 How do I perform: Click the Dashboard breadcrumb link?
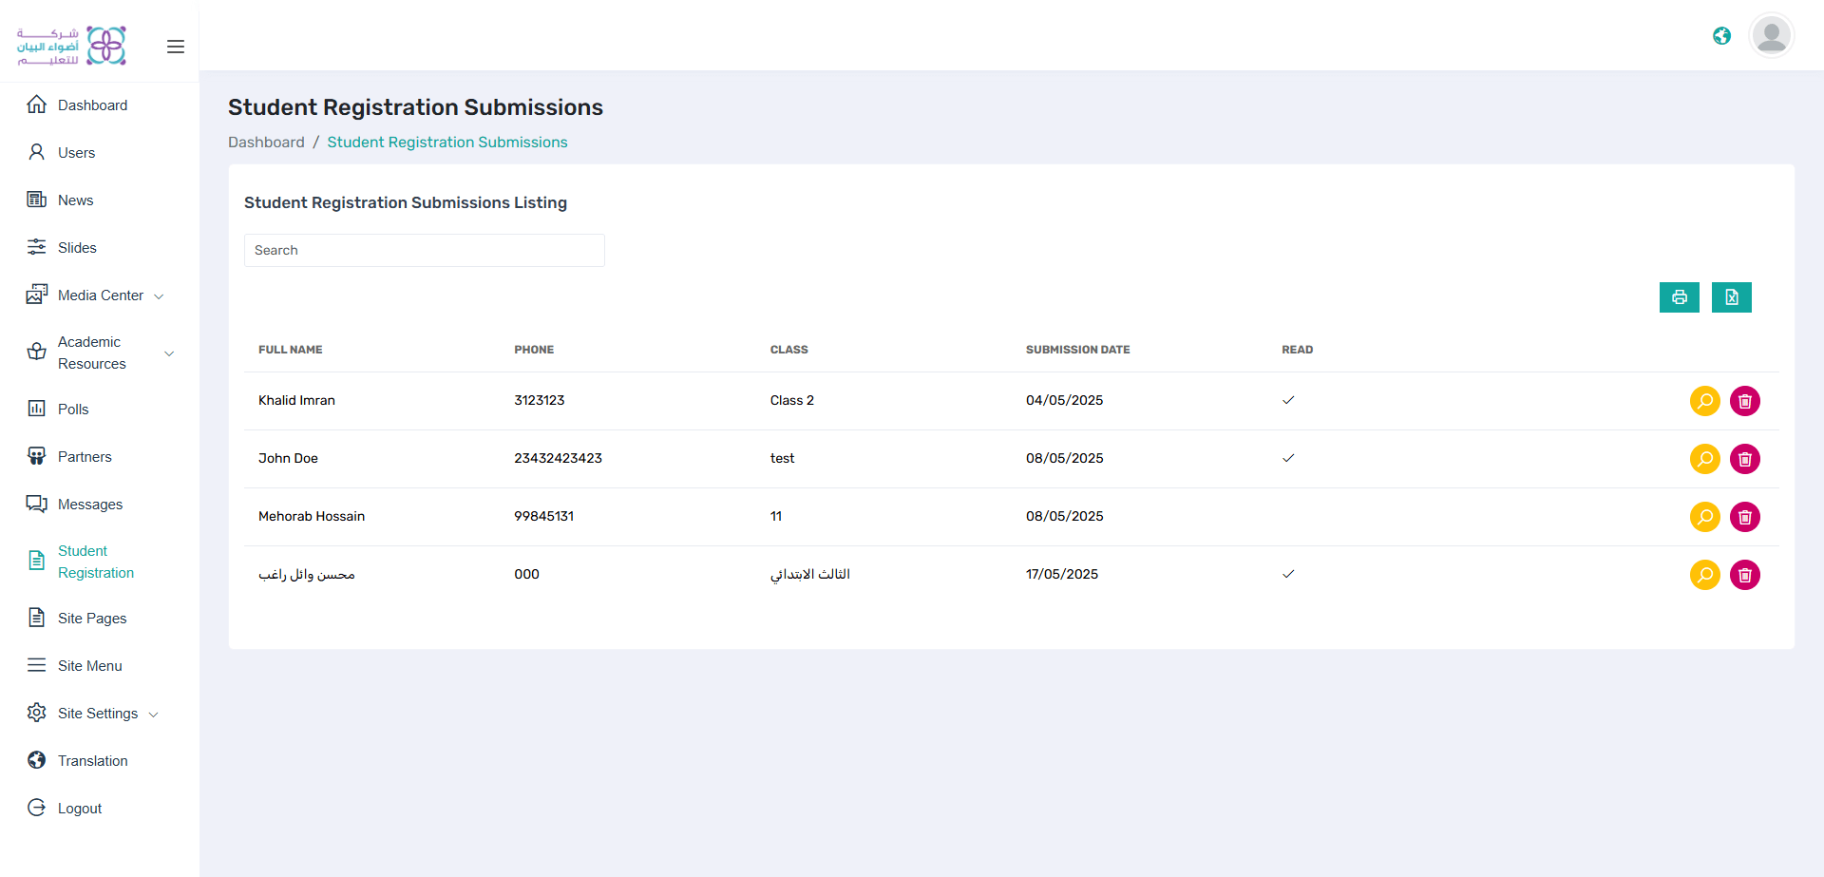coord(266,142)
